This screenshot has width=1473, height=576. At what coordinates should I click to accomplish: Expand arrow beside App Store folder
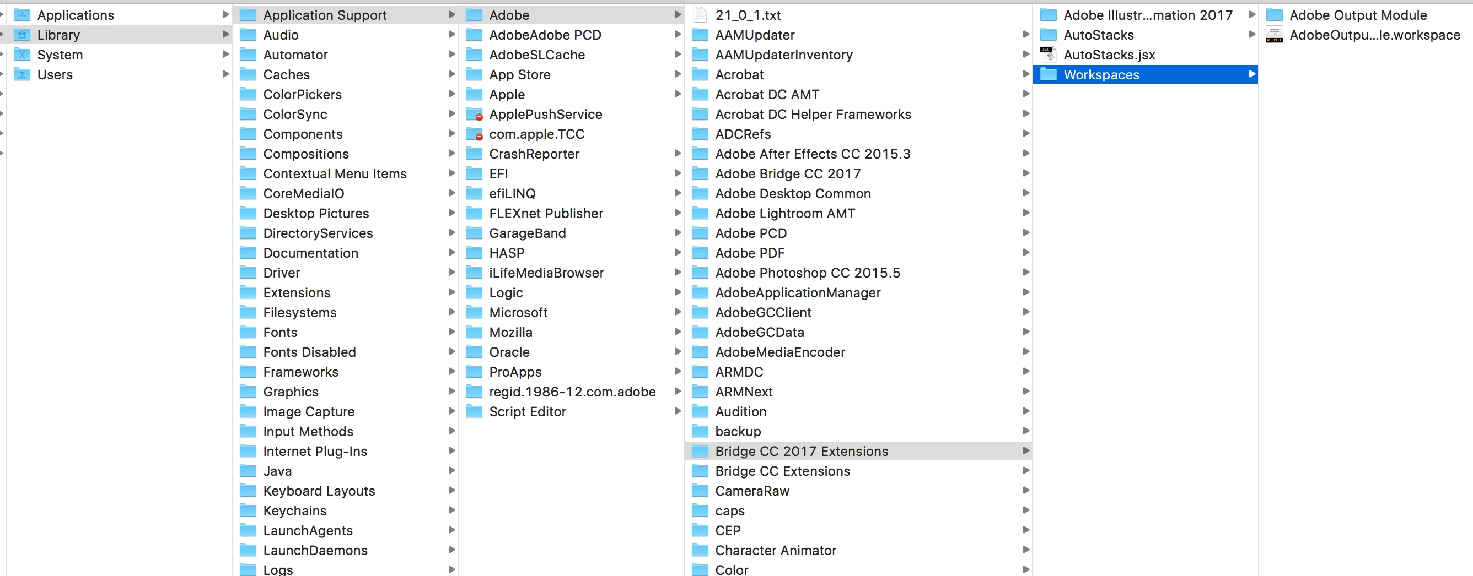(677, 74)
